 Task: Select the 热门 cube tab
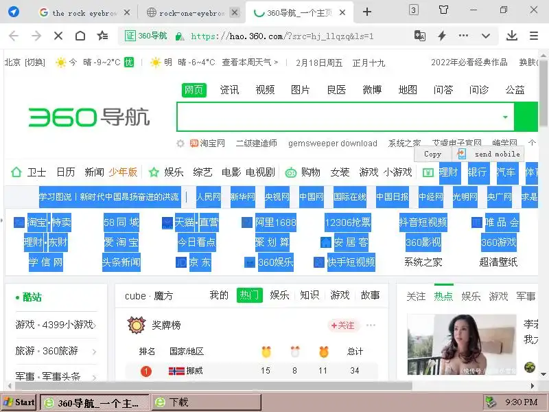pos(249,295)
